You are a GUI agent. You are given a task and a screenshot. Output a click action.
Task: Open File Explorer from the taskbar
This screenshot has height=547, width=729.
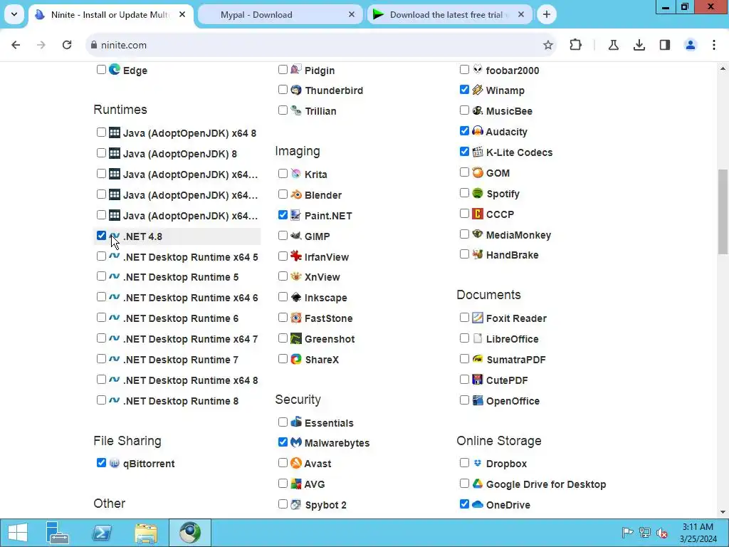(x=145, y=533)
